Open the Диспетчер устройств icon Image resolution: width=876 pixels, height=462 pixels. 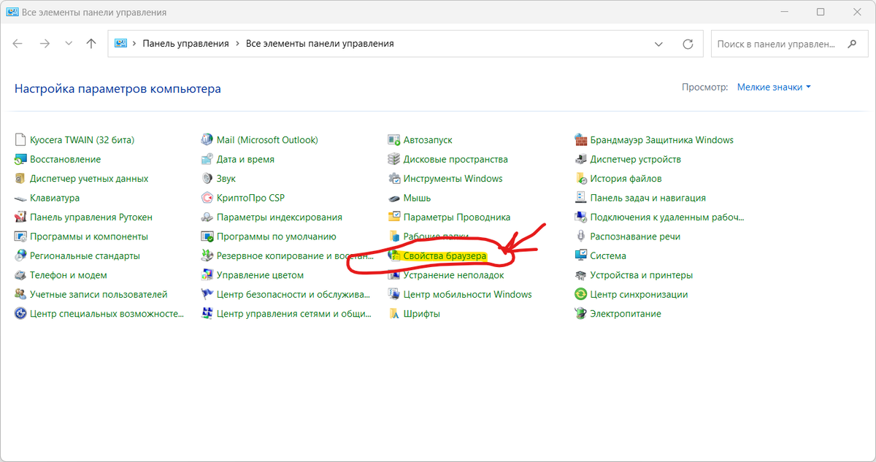click(x=581, y=159)
